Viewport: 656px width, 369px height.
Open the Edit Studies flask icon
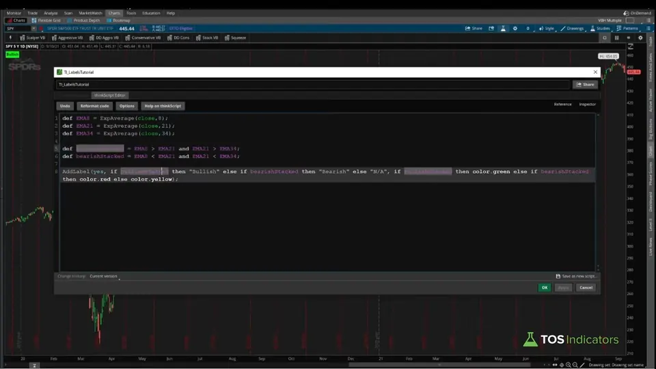[503, 29]
